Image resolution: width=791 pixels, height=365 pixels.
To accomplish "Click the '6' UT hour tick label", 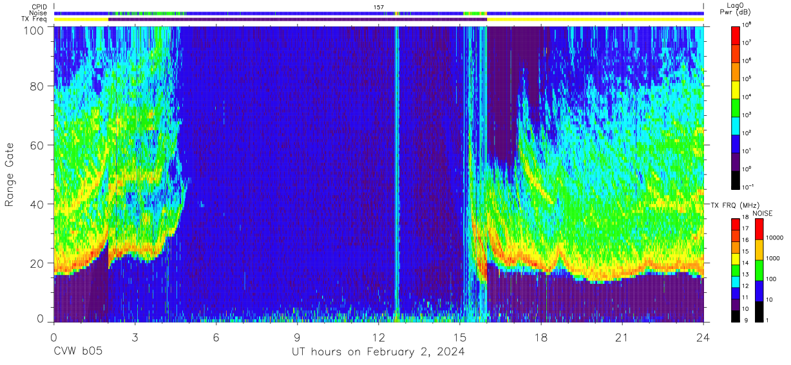I will 216,337.
